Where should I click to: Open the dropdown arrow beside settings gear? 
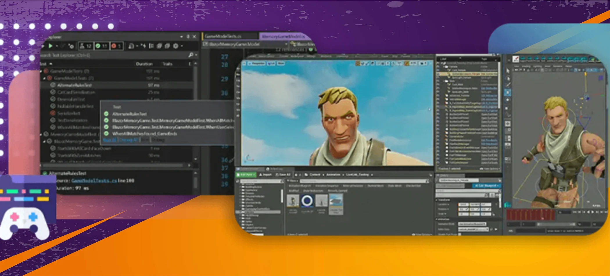pyautogui.click(x=182, y=46)
